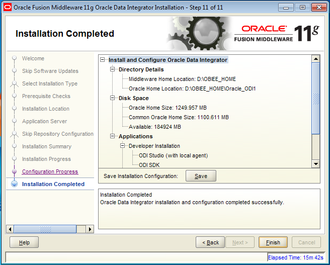
Task: Select the Prerequisite Checks step
Action: tap(46, 96)
